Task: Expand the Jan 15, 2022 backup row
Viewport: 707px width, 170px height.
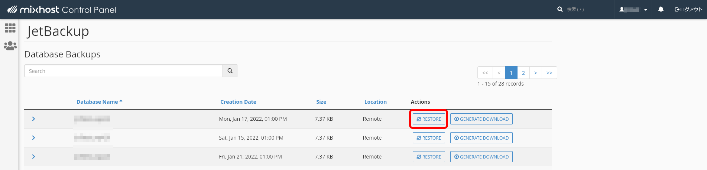Action: click(x=33, y=138)
